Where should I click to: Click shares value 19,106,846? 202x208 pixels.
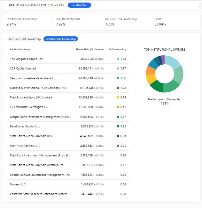(x=86, y=88)
